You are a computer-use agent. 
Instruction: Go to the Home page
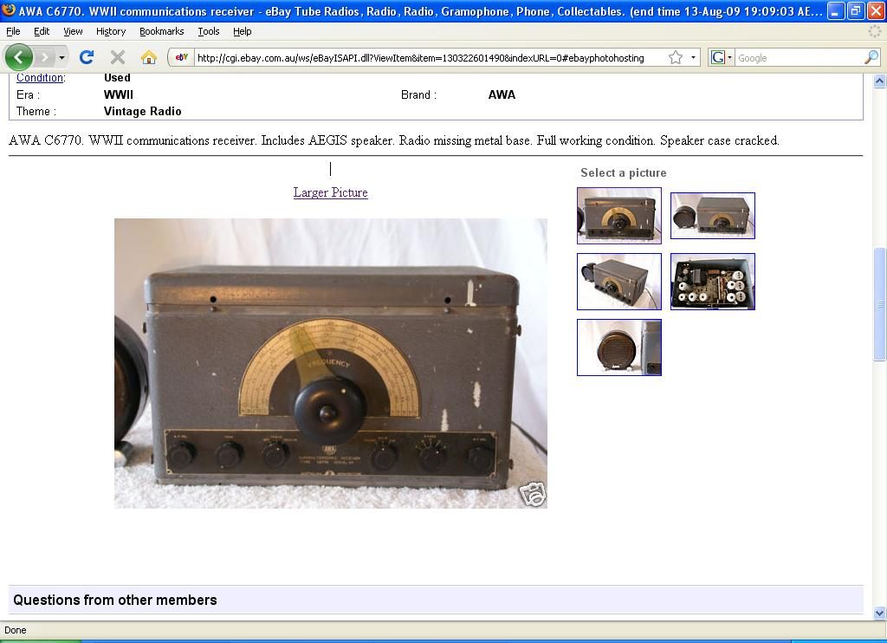[149, 57]
